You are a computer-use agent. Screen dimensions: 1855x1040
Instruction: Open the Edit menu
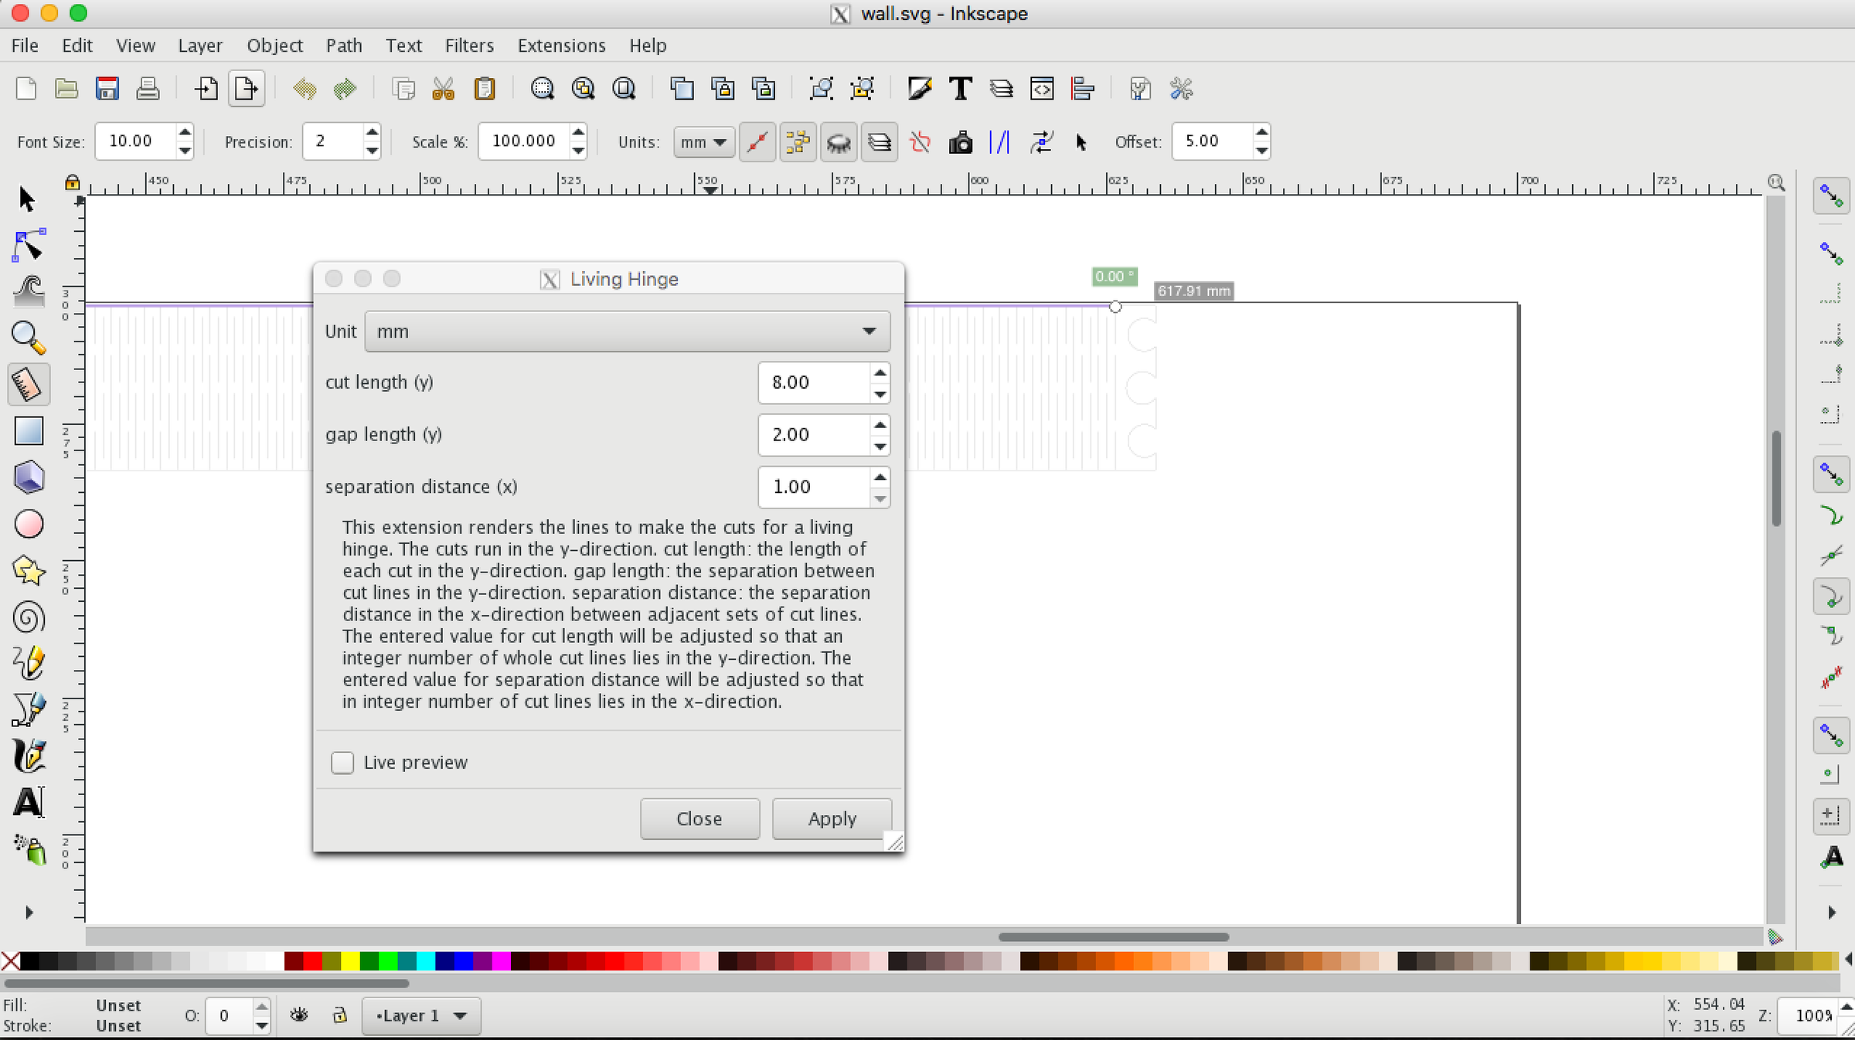(77, 46)
